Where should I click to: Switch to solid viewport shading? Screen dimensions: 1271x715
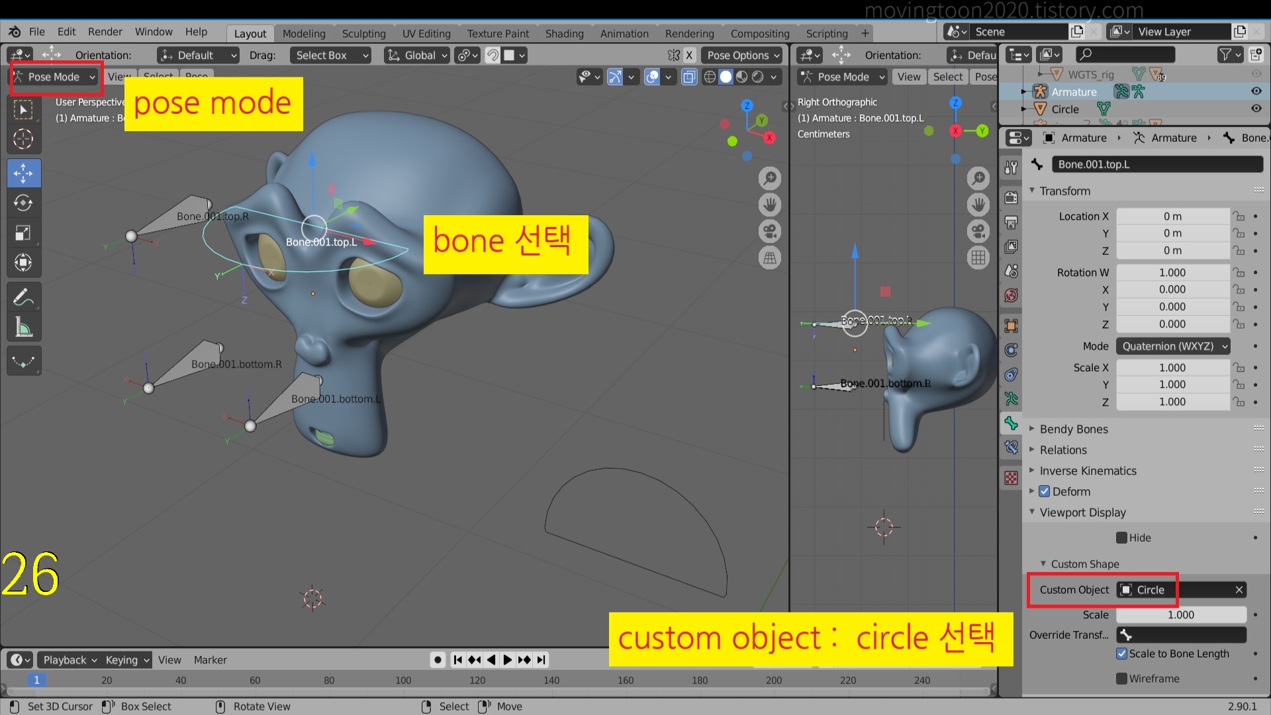(x=726, y=77)
